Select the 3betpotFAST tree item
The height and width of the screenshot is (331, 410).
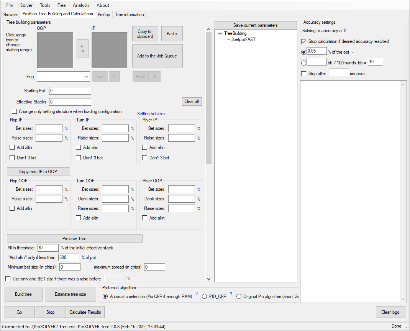(x=243, y=39)
